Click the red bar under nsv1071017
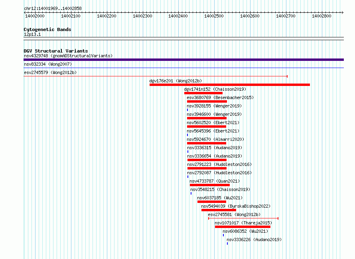Viewport: 355px width, 259px height. coord(243,227)
